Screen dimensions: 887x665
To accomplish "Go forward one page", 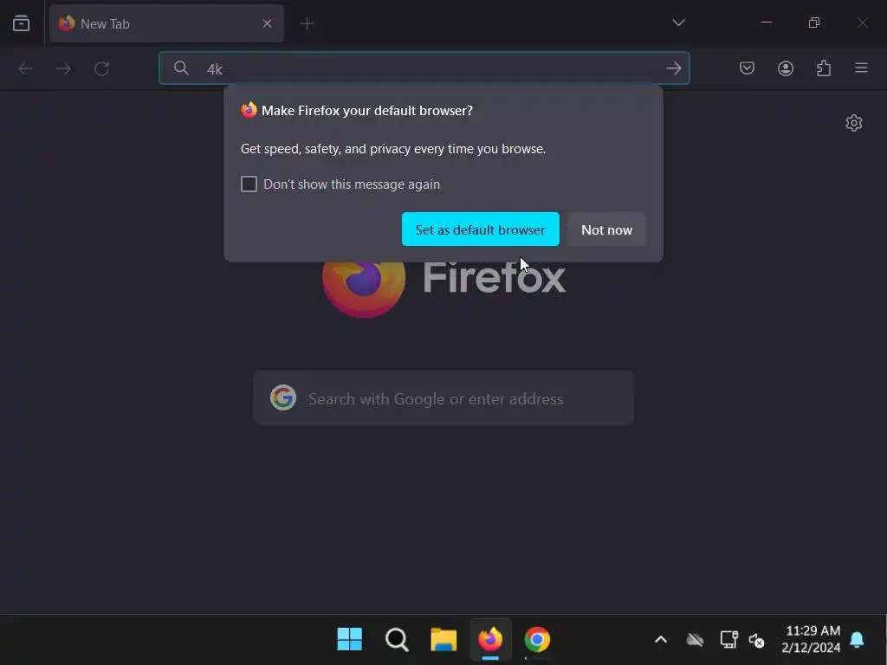I will point(63,68).
